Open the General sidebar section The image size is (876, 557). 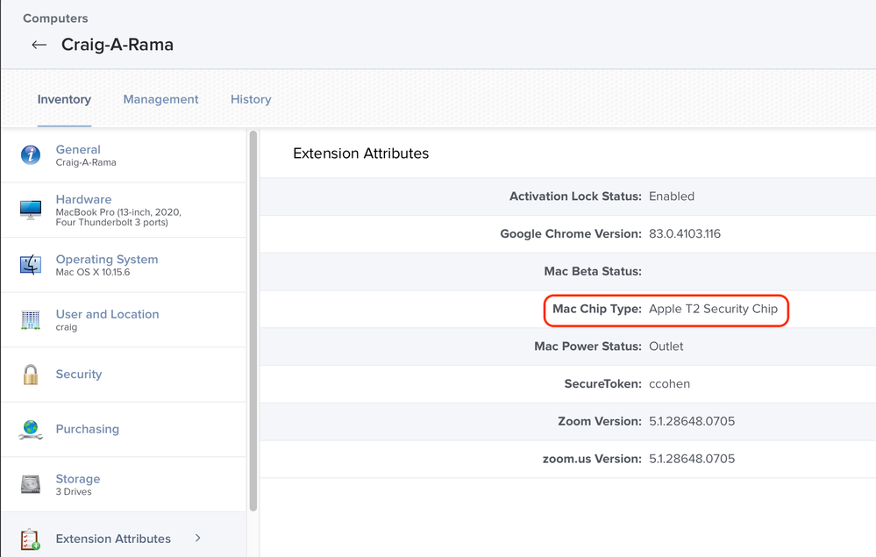pos(124,155)
